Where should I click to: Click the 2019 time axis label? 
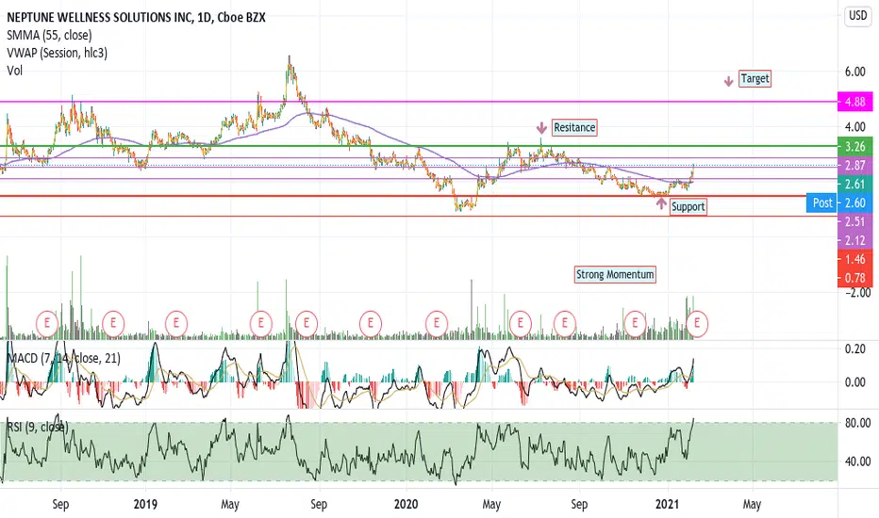pos(146,504)
